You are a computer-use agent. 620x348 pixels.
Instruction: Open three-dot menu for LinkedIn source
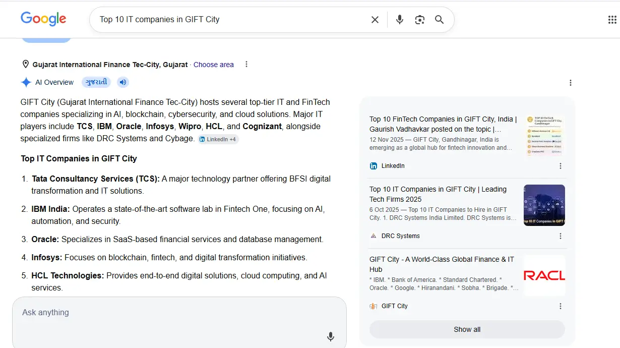(561, 166)
